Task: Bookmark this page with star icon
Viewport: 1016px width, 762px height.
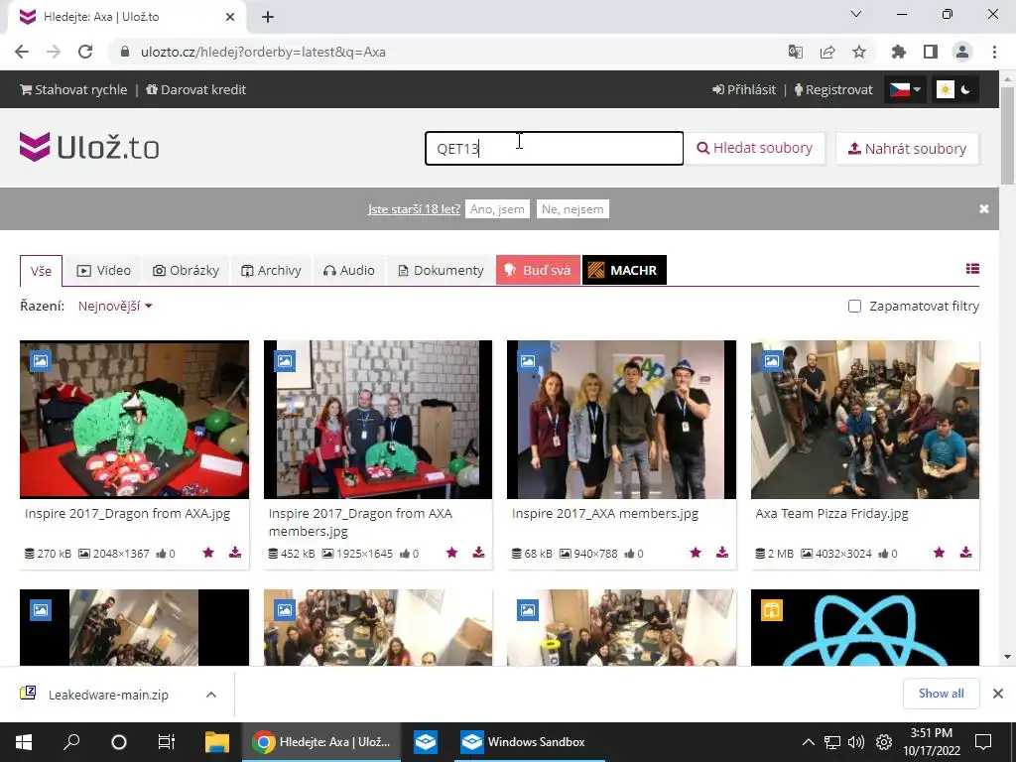Action: click(x=859, y=52)
